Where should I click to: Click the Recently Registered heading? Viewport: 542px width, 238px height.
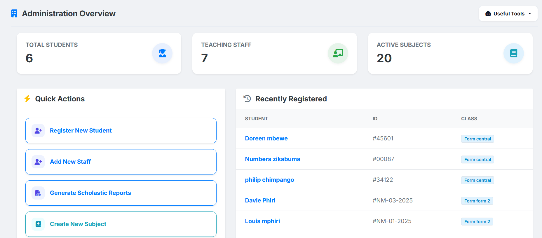(291, 99)
